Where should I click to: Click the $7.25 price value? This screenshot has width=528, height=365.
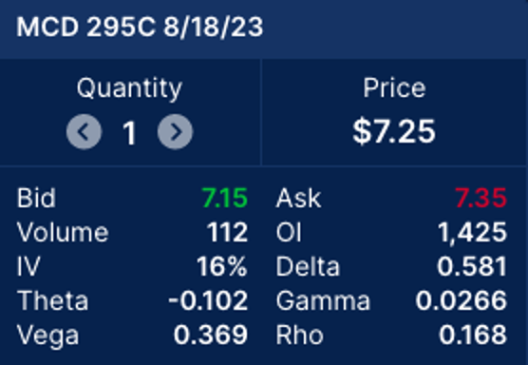coord(394,131)
